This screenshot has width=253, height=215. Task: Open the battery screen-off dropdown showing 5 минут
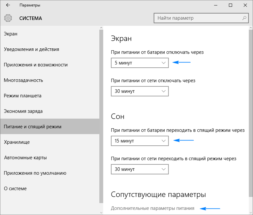[140, 63]
